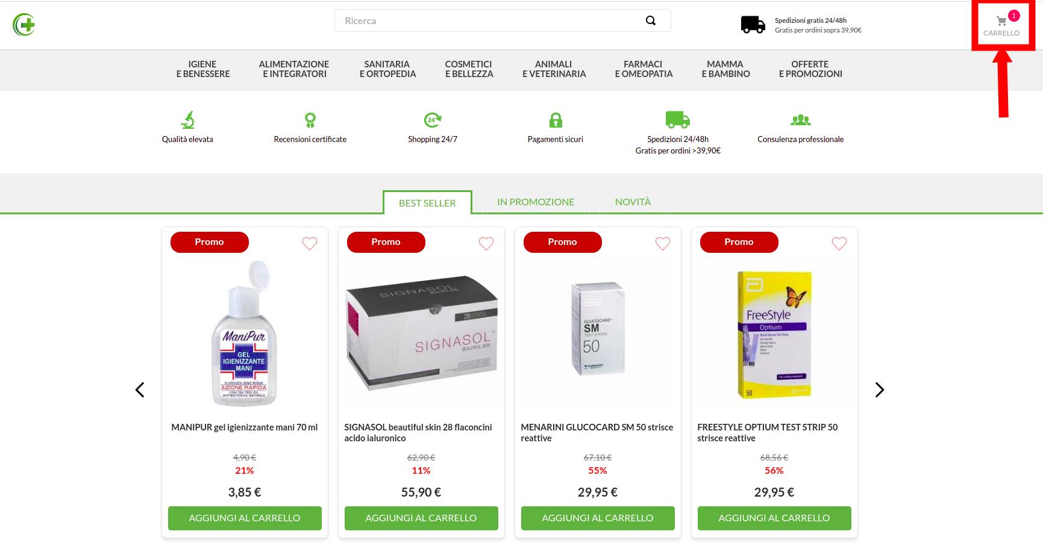Toggle wishlist heart on SIGNASOL product
Viewport: 1043px width, 546px height.
click(x=486, y=243)
